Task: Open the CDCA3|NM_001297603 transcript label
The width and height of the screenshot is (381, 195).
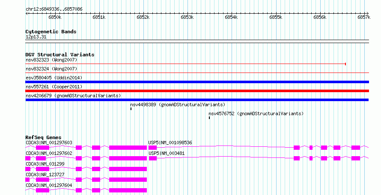Action: click(49, 143)
